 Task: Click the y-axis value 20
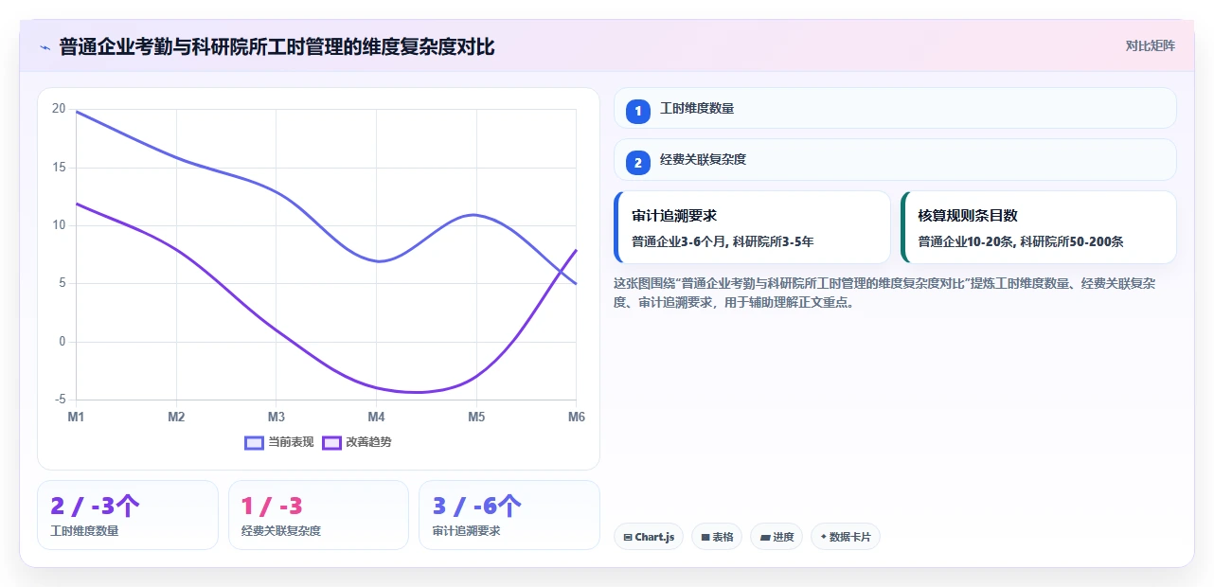coord(59,109)
